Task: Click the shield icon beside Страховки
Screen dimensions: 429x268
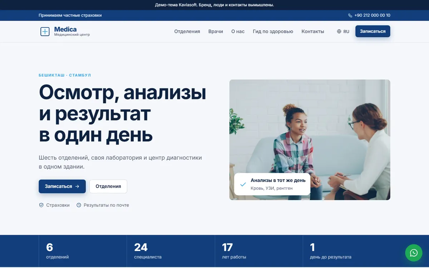Action: tap(41, 205)
